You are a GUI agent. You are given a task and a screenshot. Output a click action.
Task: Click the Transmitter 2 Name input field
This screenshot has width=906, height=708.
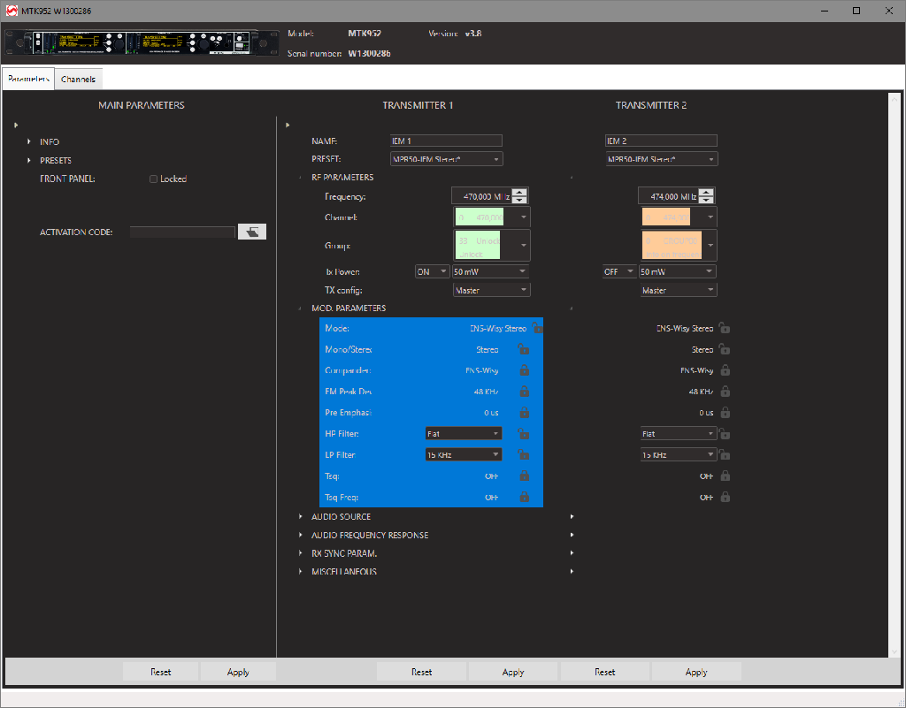click(x=661, y=141)
